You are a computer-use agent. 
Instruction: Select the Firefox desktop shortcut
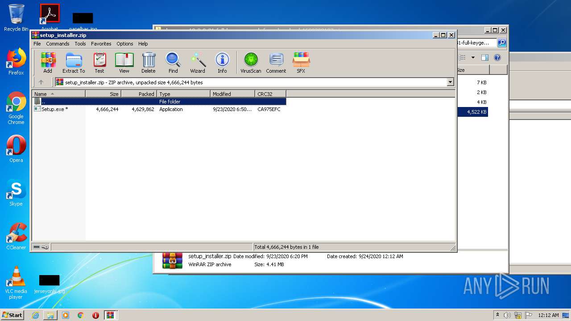[16, 62]
